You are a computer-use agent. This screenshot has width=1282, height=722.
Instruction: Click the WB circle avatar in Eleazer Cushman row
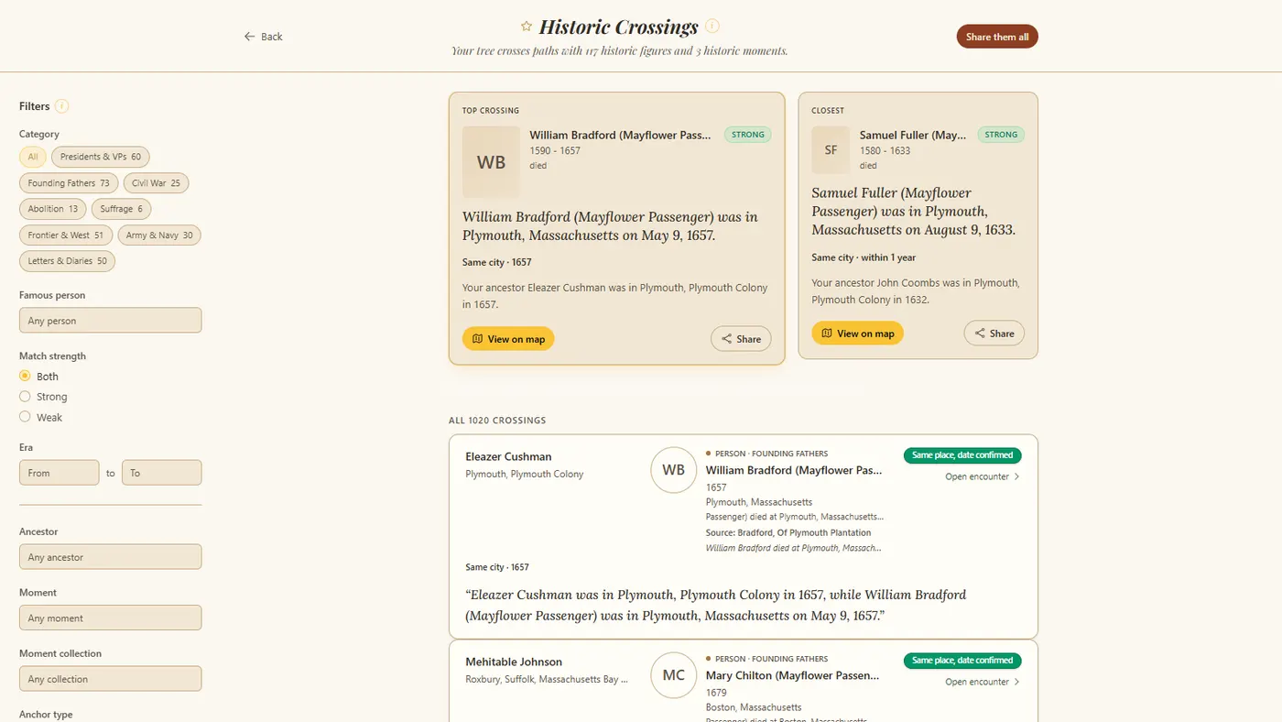point(673,470)
